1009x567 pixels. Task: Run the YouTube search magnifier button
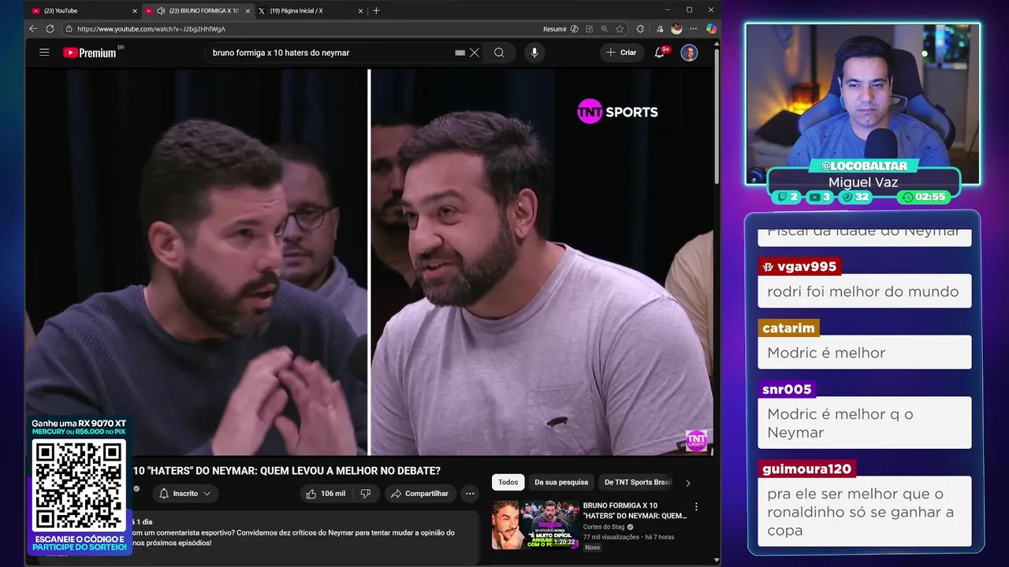(499, 53)
